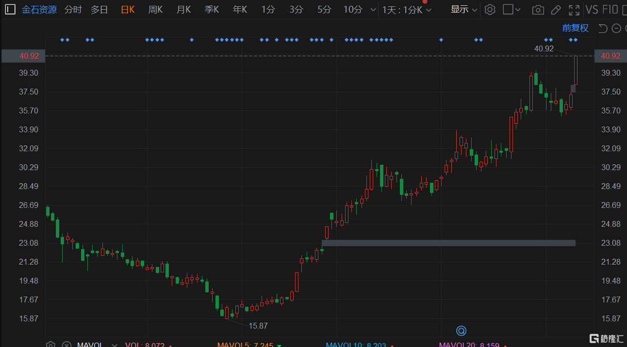Select the 年K yearly candlestick tab
Image resolution: width=627 pixels, height=347 pixels.
(240, 9)
